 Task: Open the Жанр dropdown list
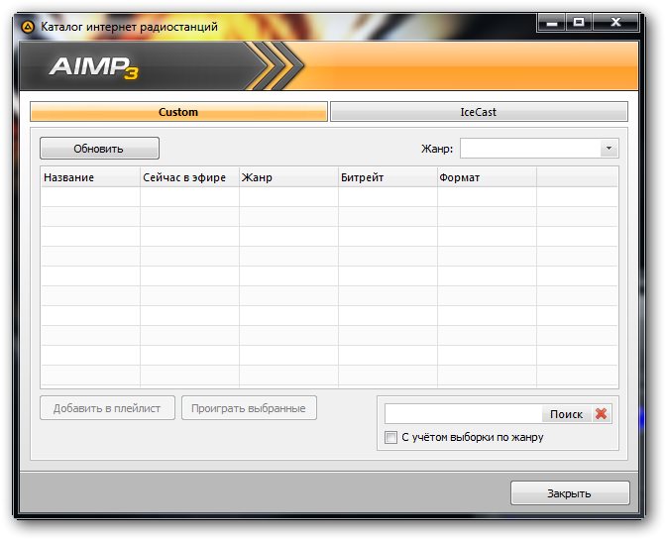point(607,149)
